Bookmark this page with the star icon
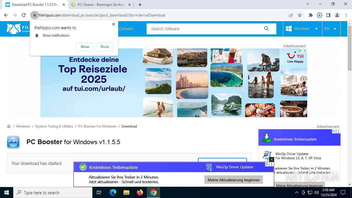352x198 pixels. pyautogui.click(x=300, y=15)
